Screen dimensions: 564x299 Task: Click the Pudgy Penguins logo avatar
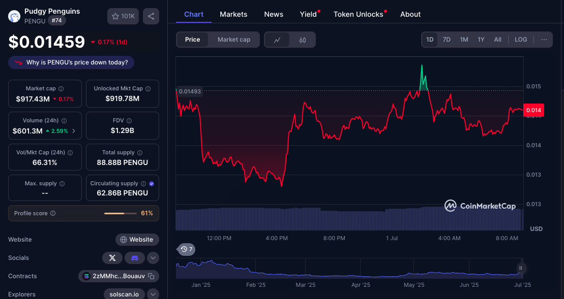tap(14, 16)
